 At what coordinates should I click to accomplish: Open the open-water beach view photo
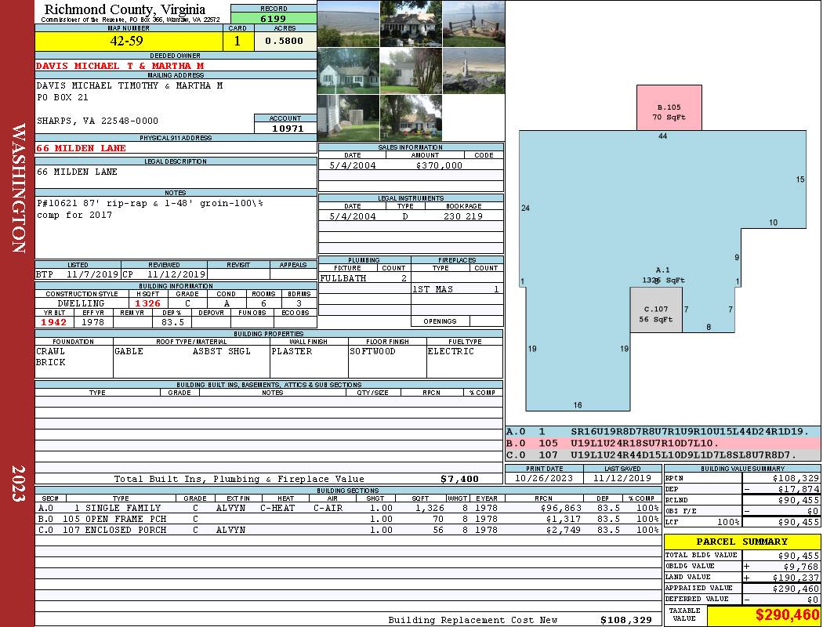348,24
